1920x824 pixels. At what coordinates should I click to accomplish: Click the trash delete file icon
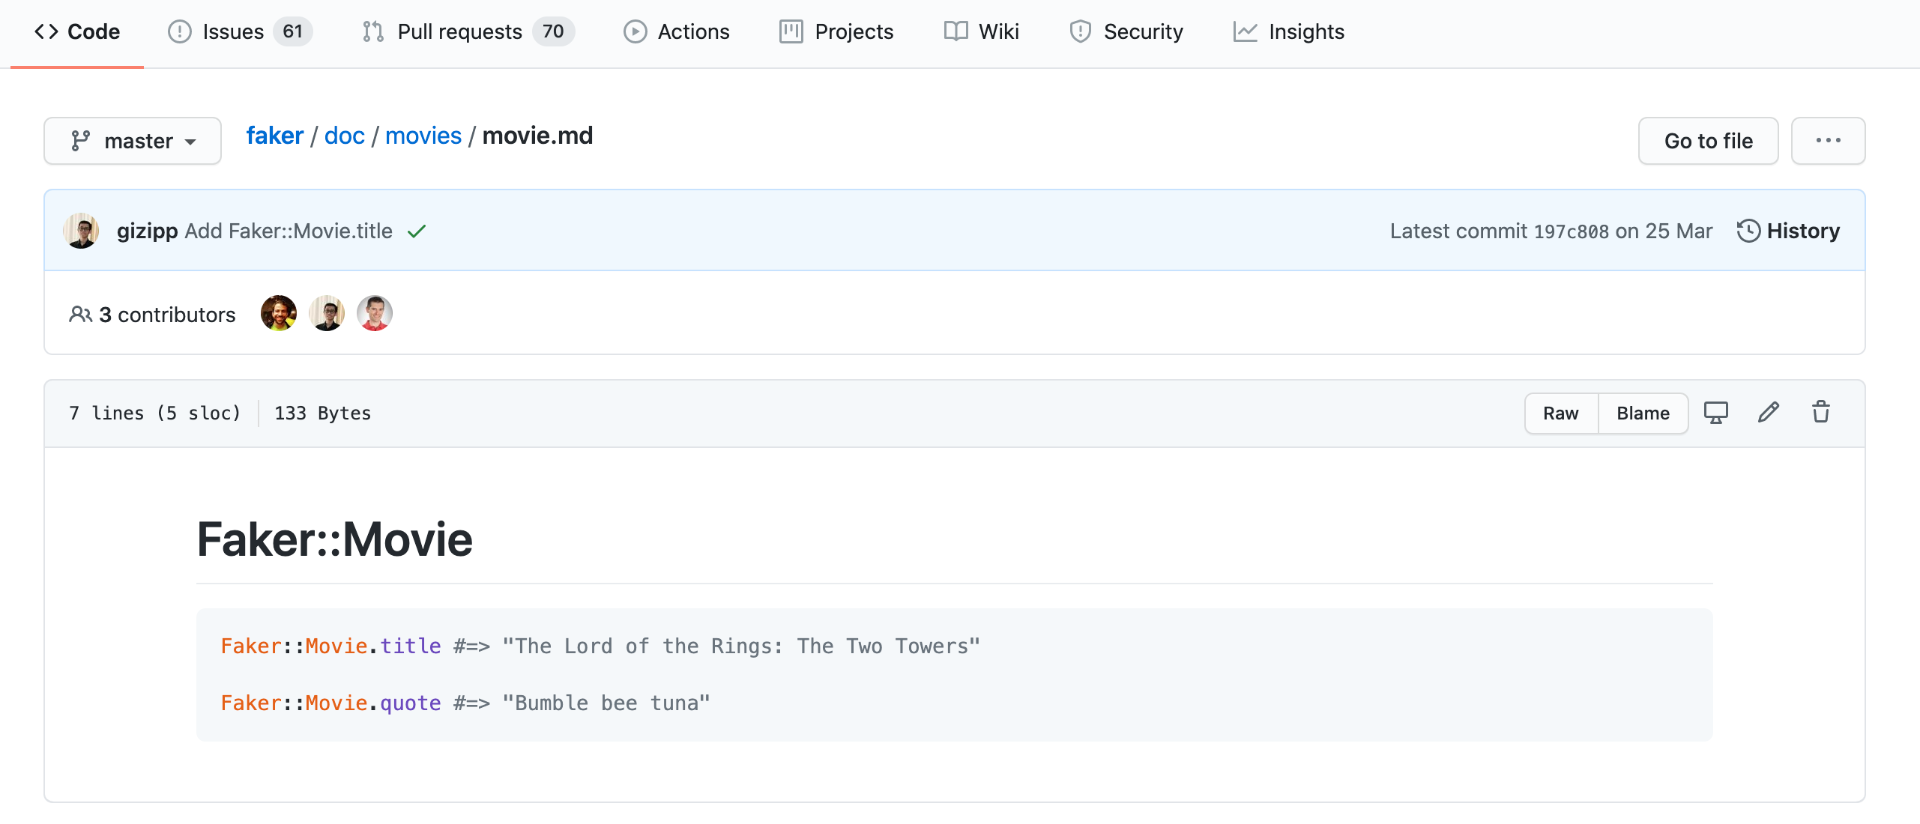(x=1821, y=413)
